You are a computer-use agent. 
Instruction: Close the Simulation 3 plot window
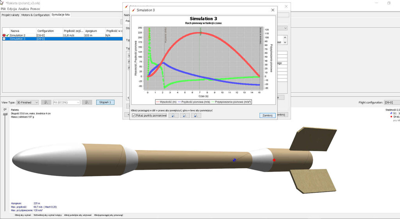[273, 10]
